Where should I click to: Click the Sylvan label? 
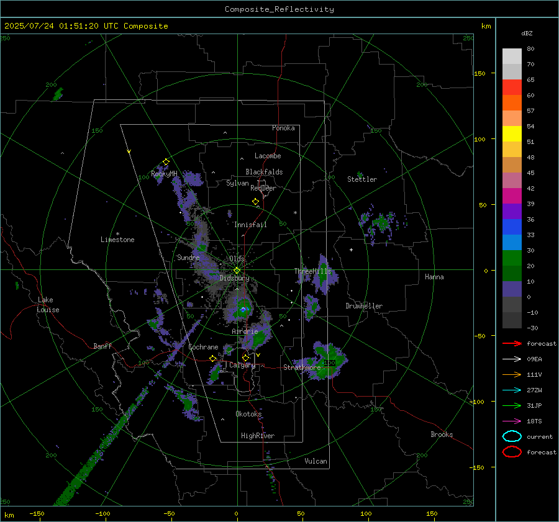[x=237, y=183]
